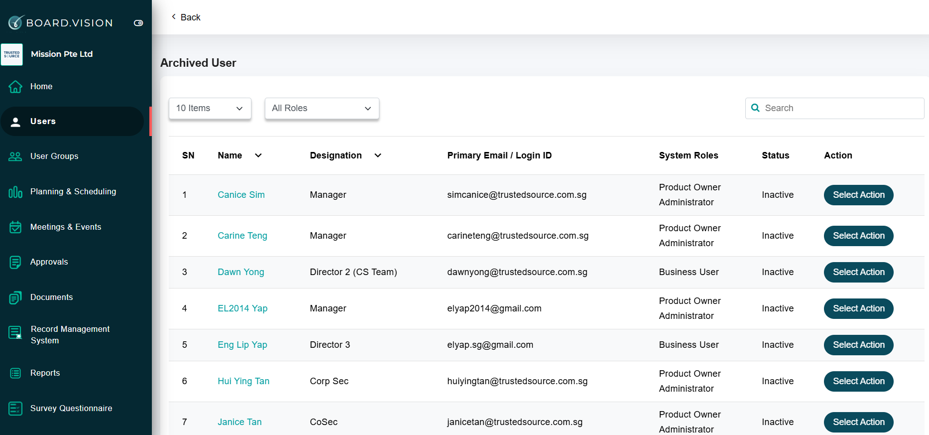Click the Archived User page heading
This screenshot has width=929, height=435.
tap(198, 63)
